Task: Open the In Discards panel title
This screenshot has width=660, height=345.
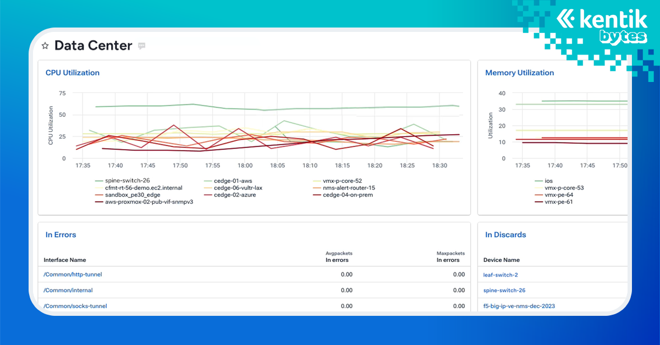Action: pyautogui.click(x=505, y=235)
